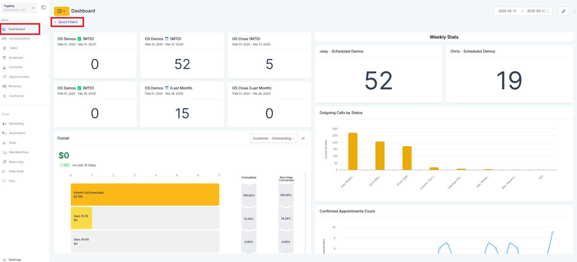577x262 pixels.
Task: Click the Drew Sigel bar in calls chart
Action: click(x=407, y=158)
